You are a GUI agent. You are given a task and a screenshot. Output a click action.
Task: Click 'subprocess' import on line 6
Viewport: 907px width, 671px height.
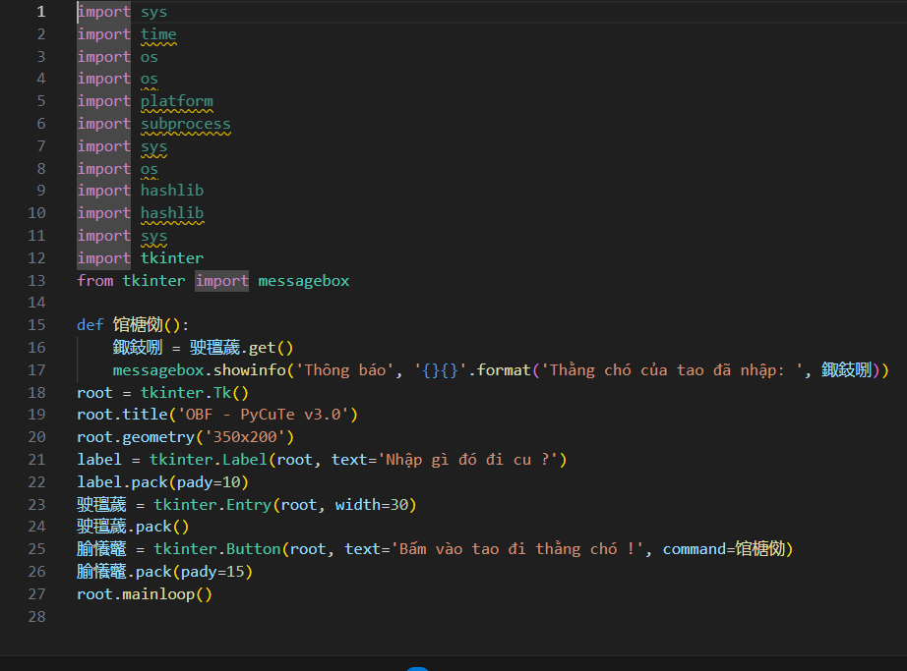(x=186, y=124)
